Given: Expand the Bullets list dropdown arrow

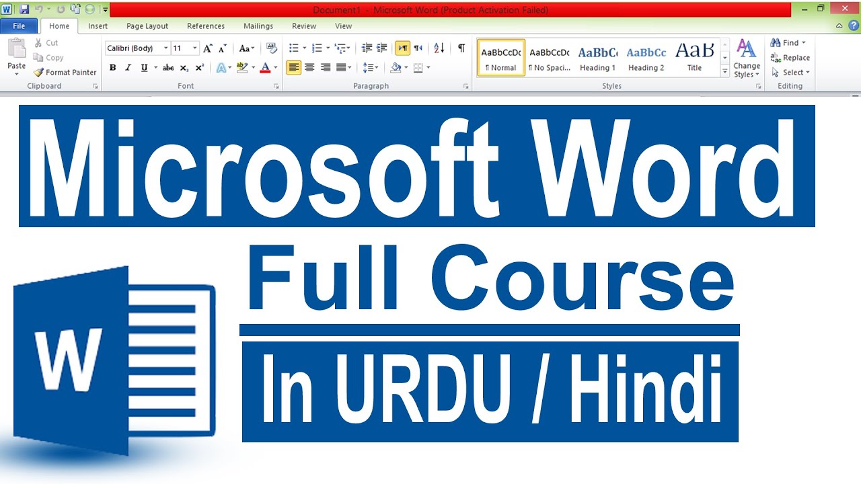Looking at the screenshot, I should tap(304, 48).
